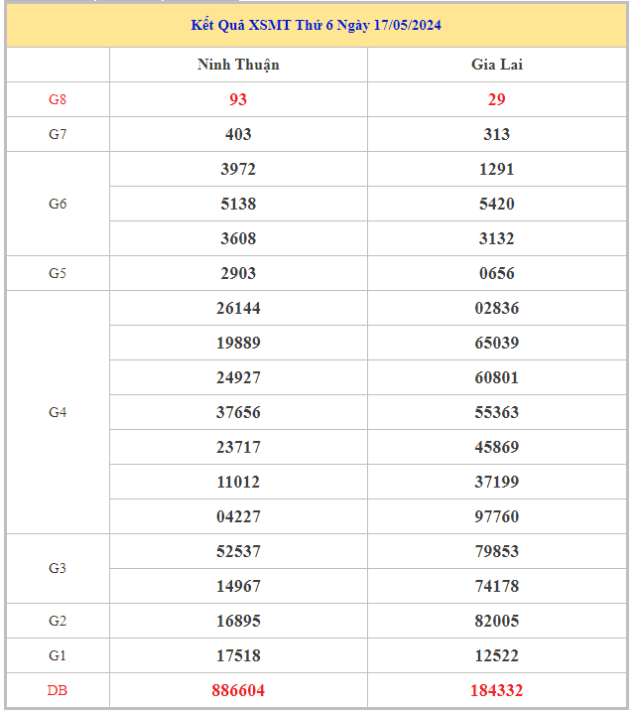
Task: Click the G6 number 5420
Action: point(496,204)
